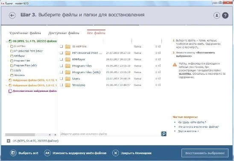
Task: Click Close Assistant label
Action: 136,153
